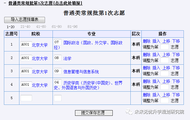
Task: Open 北京大学 link in choice 3
Action: click(40, 72)
